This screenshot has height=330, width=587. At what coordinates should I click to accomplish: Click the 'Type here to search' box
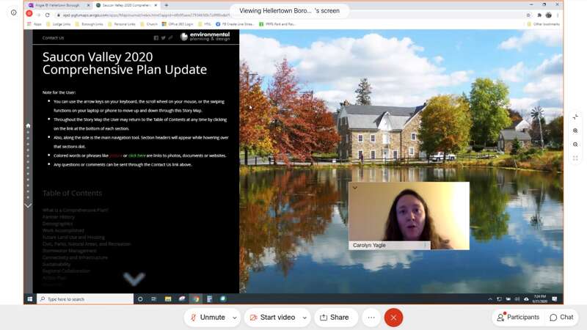pyautogui.click(x=85, y=299)
